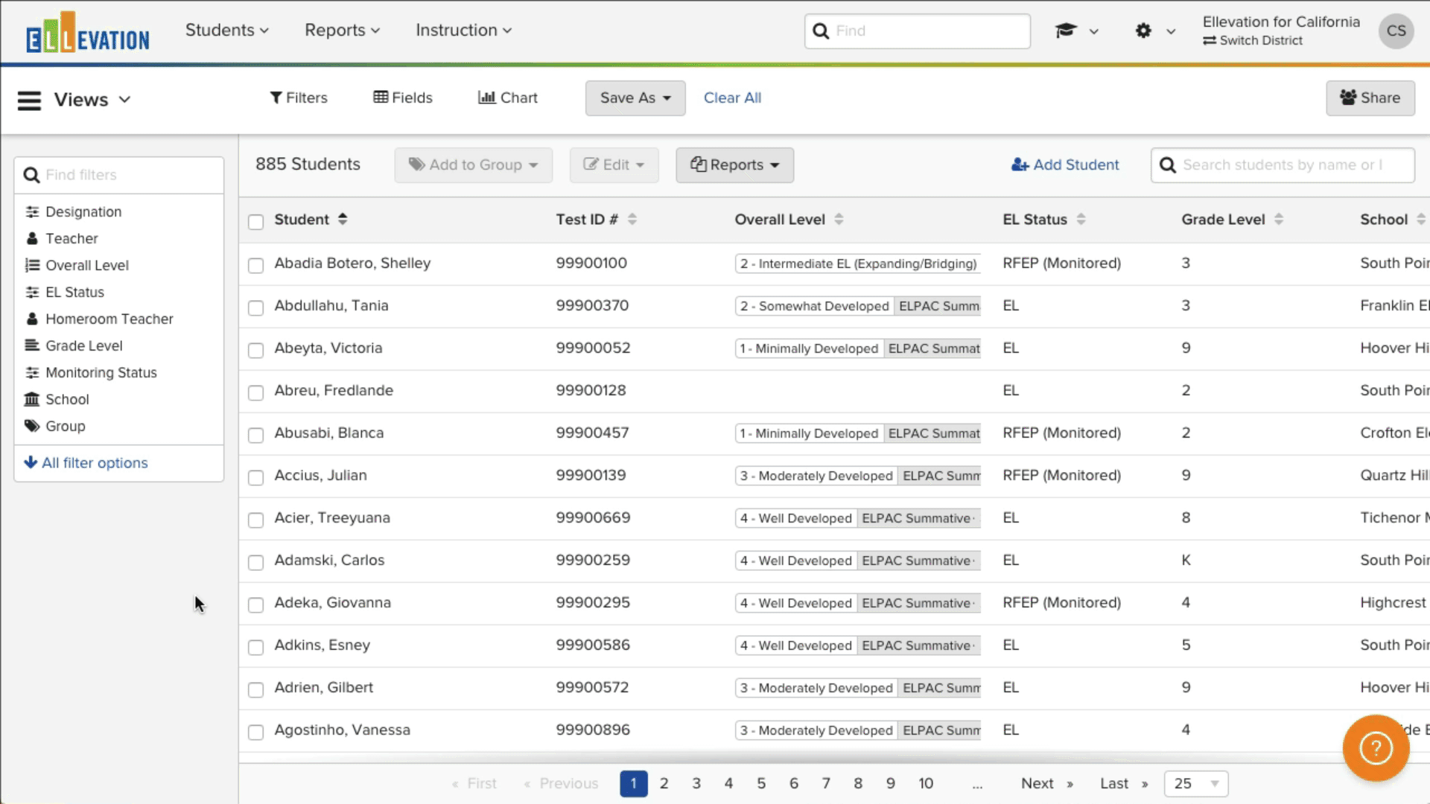
Task: Open the Edit dropdown button
Action: point(614,165)
